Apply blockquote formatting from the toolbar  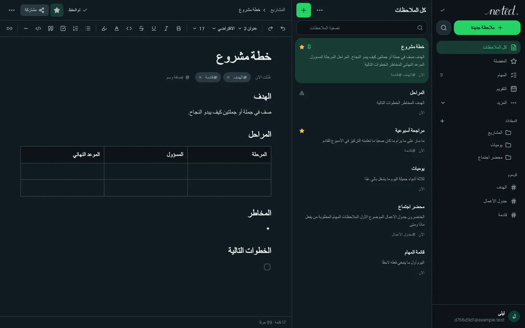pyautogui.click(x=51, y=28)
